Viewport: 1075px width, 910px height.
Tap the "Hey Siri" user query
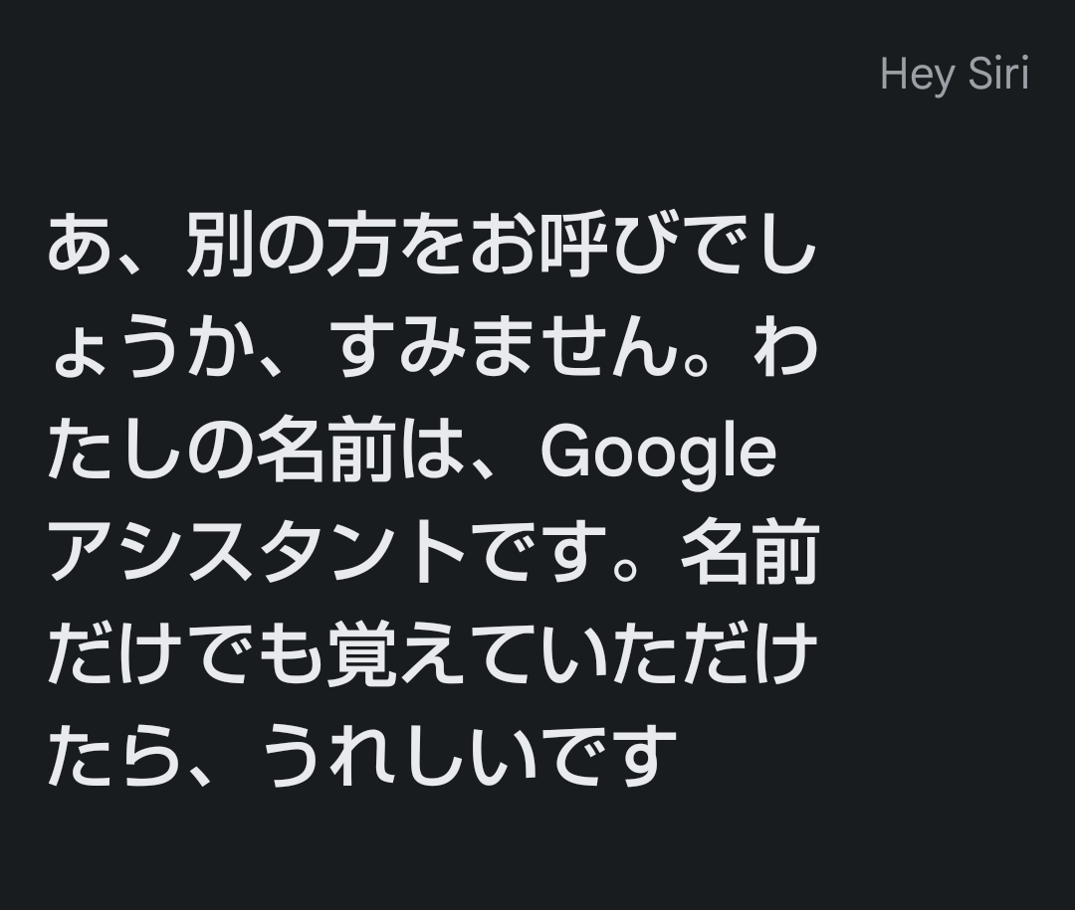(954, 75)
